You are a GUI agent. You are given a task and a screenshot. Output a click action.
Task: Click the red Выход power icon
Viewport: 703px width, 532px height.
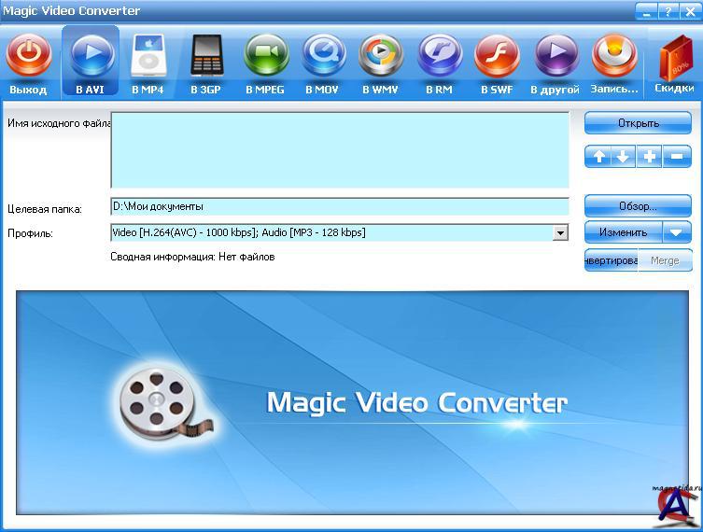[x=29, y=56]
